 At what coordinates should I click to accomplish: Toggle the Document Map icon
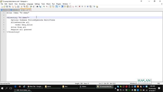click(x=67, y=7)
